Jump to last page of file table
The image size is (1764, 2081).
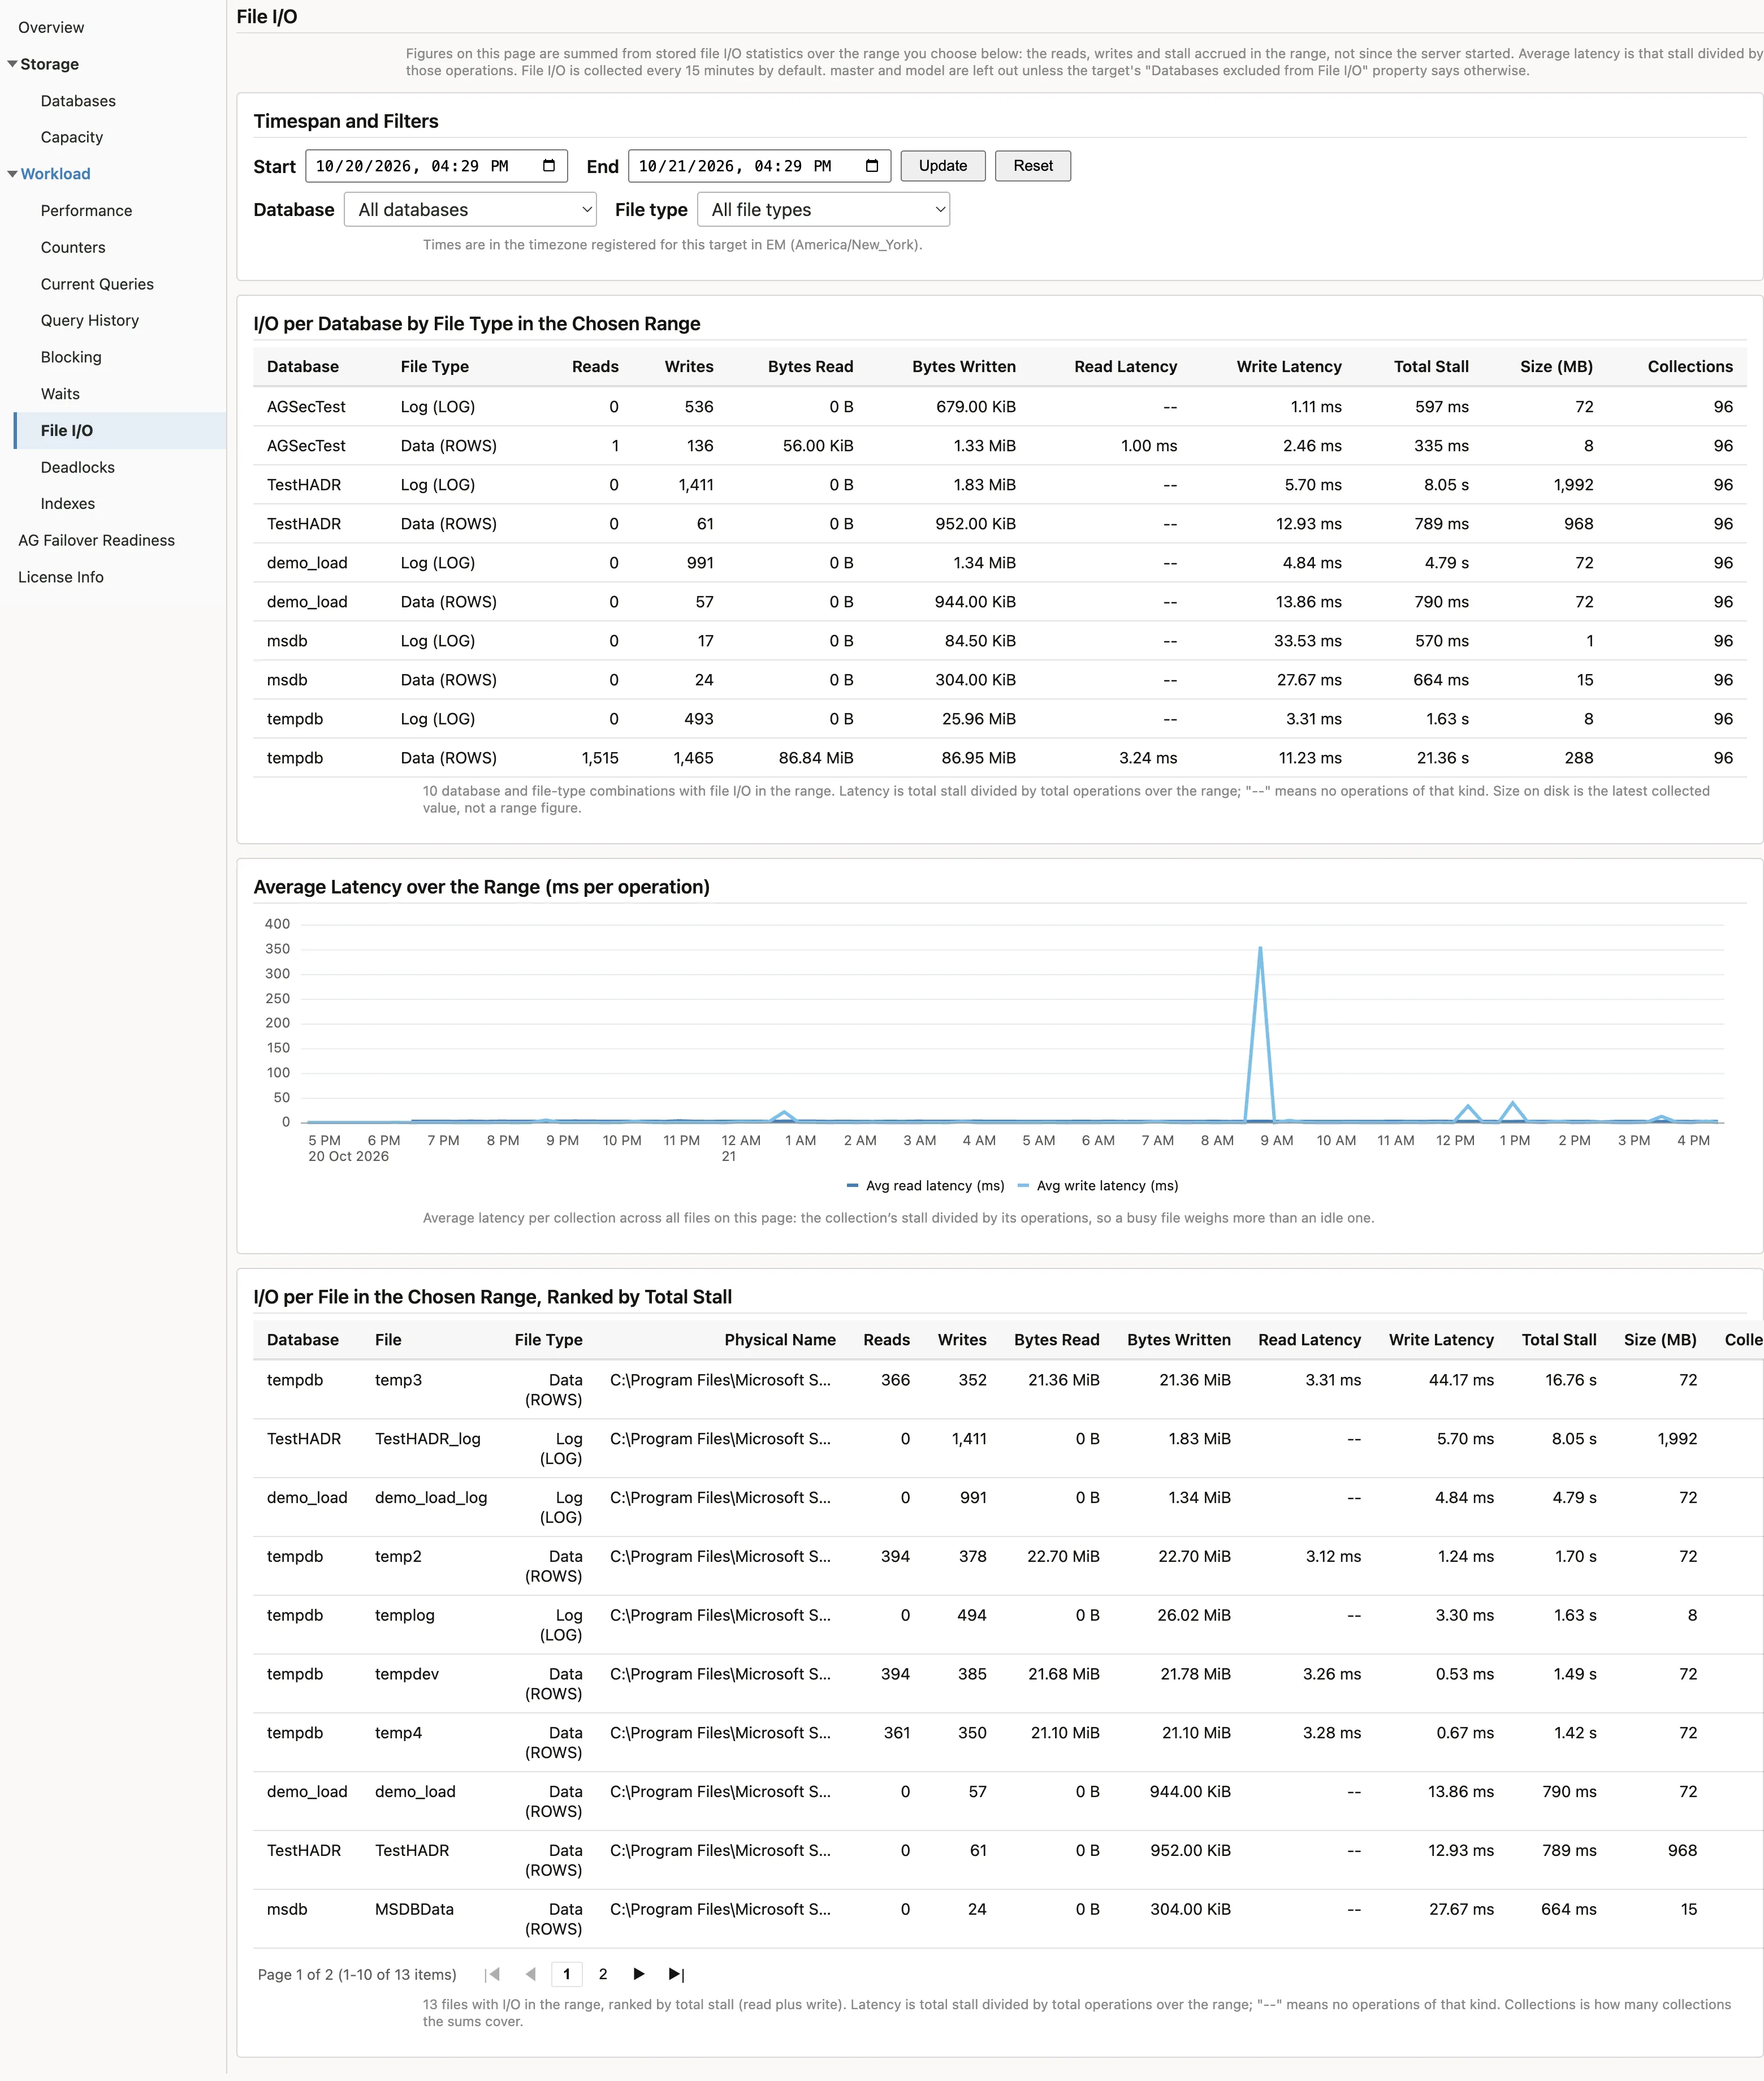pyautogui.click(x=677, y=1974)
